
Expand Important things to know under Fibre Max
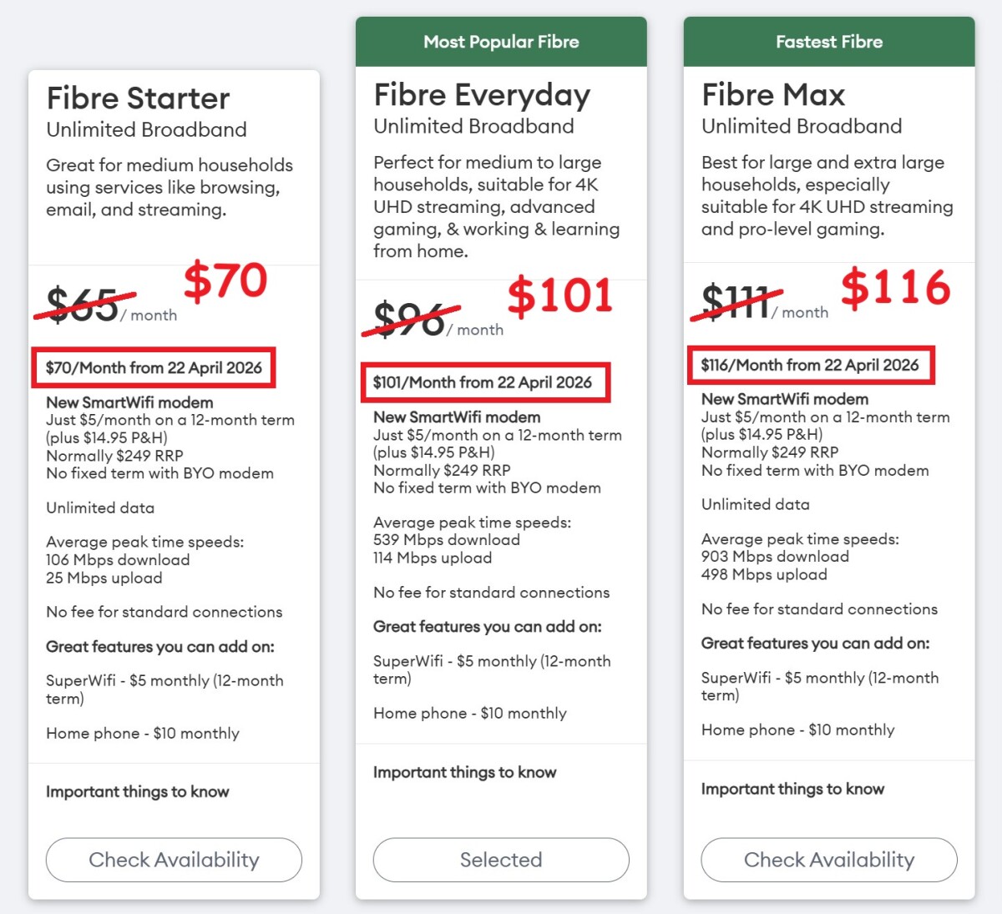[x=792, y=788]
